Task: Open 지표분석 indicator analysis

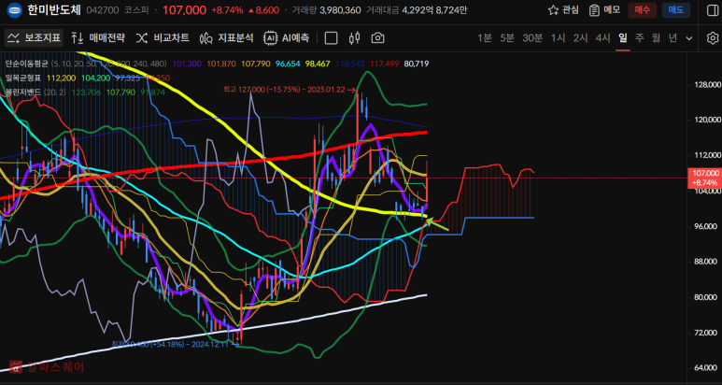Action: point(227,37)
